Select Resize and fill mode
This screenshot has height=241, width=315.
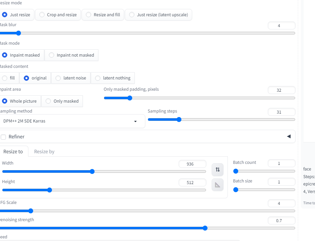(x=103, y=15)
